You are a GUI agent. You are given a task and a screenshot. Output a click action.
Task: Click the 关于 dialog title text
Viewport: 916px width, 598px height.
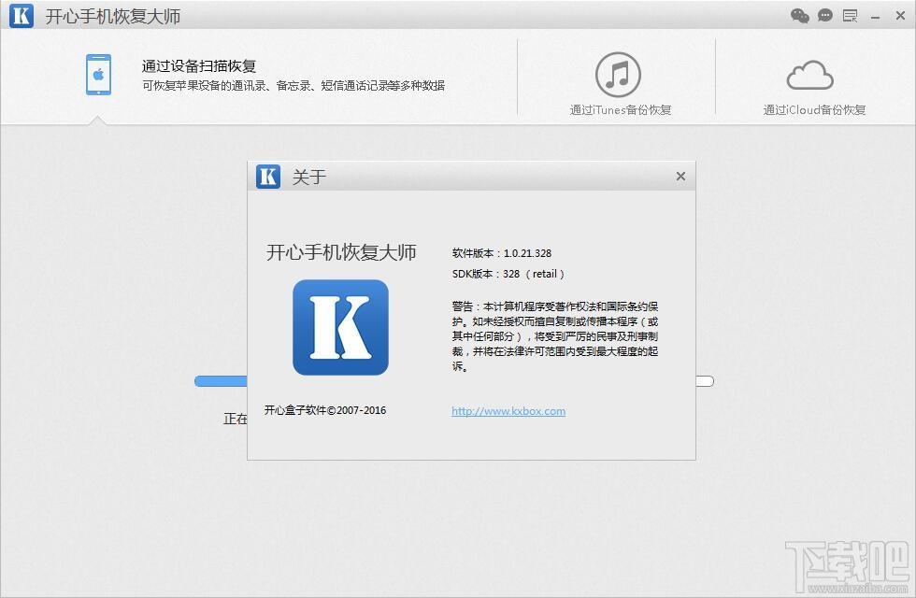click(309, 177)
